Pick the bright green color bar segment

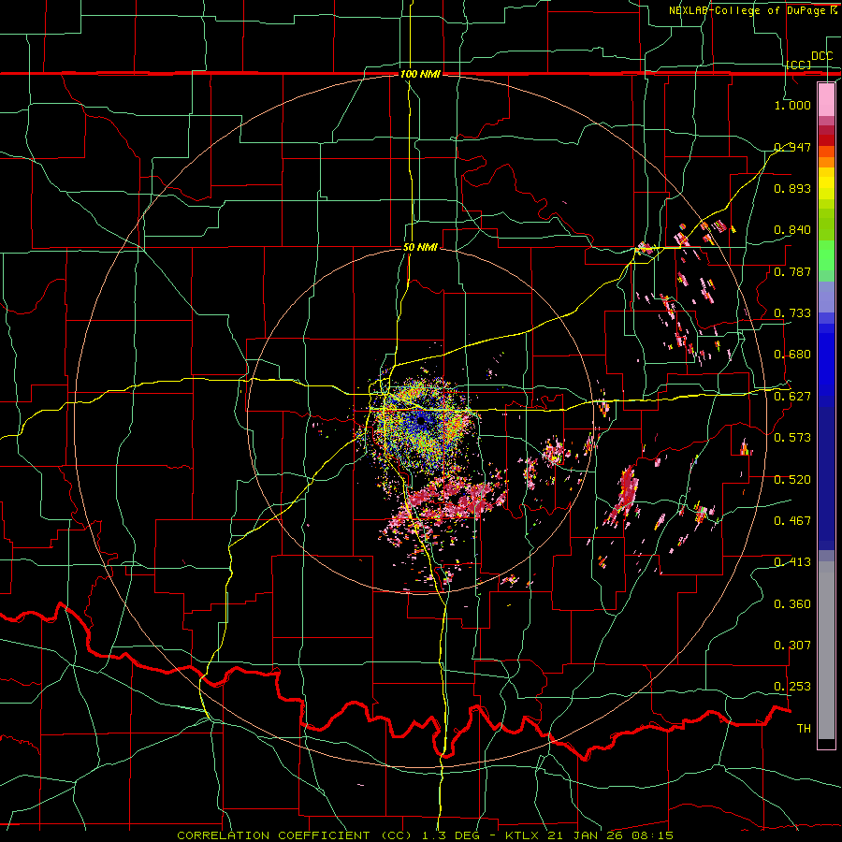(x=826, y=255)
